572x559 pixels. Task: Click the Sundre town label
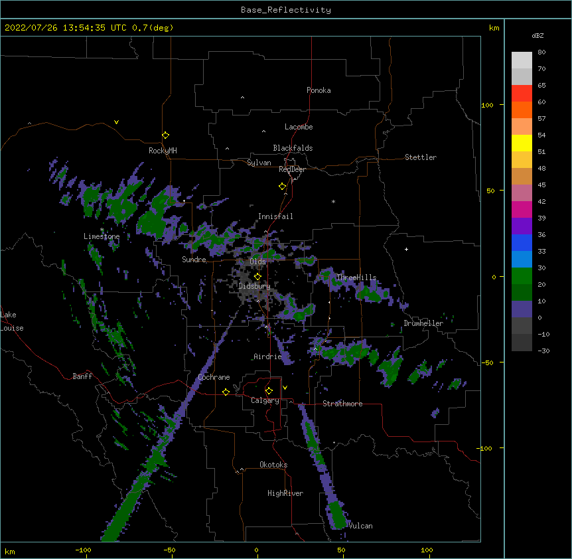tap(194, 260)
